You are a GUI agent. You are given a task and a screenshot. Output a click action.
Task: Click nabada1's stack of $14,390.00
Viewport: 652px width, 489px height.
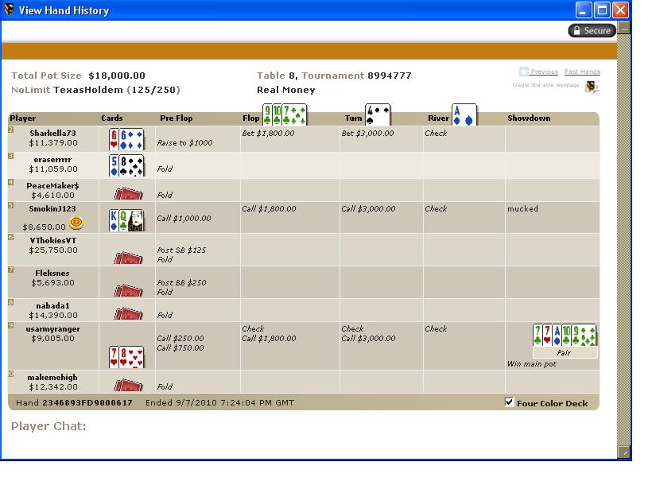pos(53,315)
